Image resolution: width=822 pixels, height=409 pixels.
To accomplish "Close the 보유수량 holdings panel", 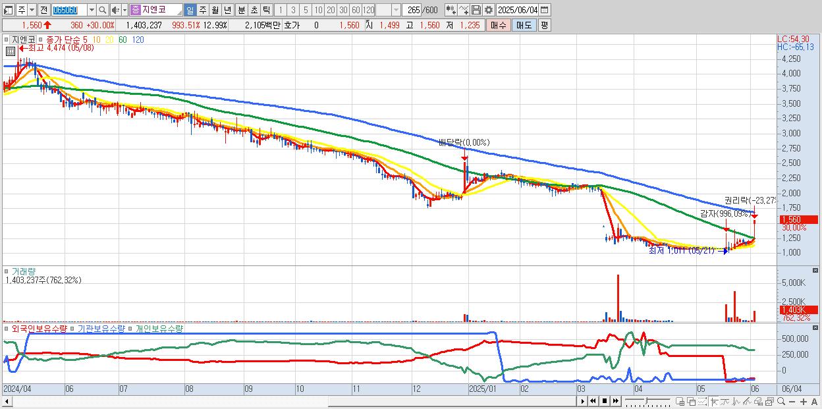I will (x=816, y=328).
